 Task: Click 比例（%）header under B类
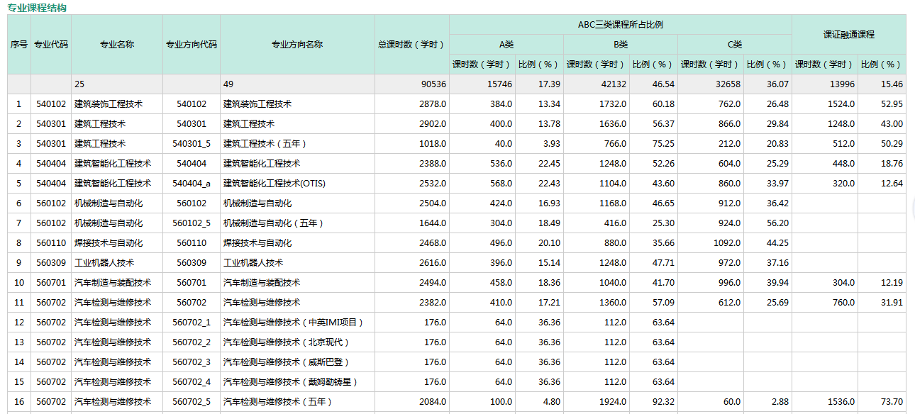pyautogui.click(x=653, y=64)
